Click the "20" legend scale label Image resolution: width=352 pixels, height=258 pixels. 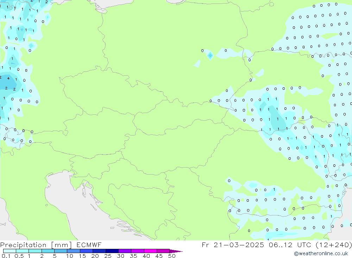95,256
